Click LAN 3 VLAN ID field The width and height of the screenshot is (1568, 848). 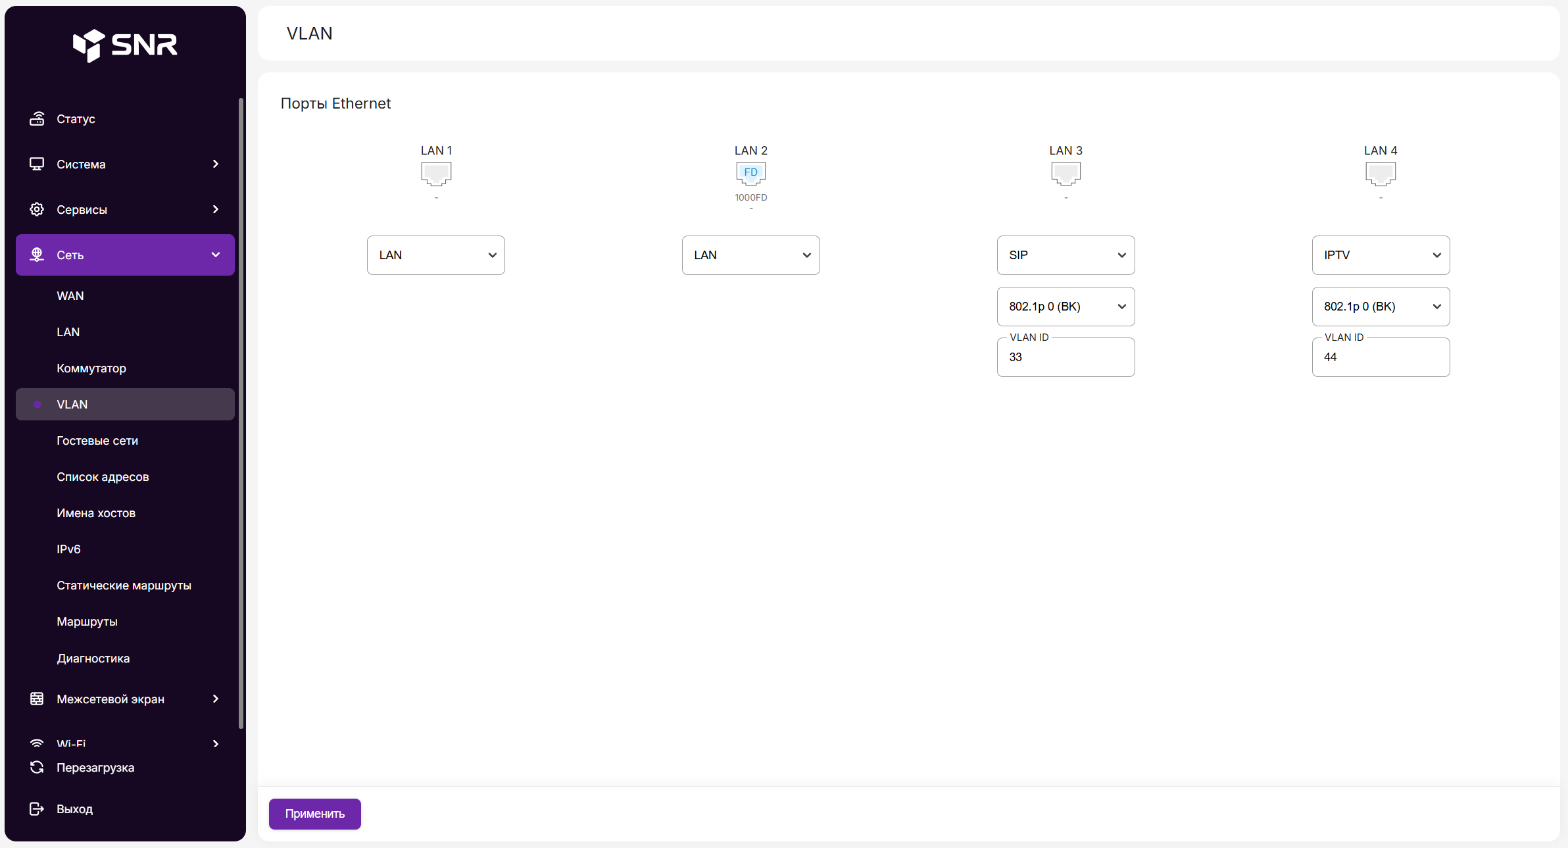pyautogui.click(x=1066, y=358)
